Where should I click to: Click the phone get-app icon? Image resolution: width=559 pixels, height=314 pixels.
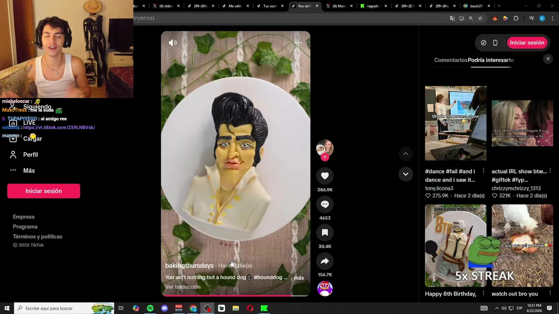[495, 43]
